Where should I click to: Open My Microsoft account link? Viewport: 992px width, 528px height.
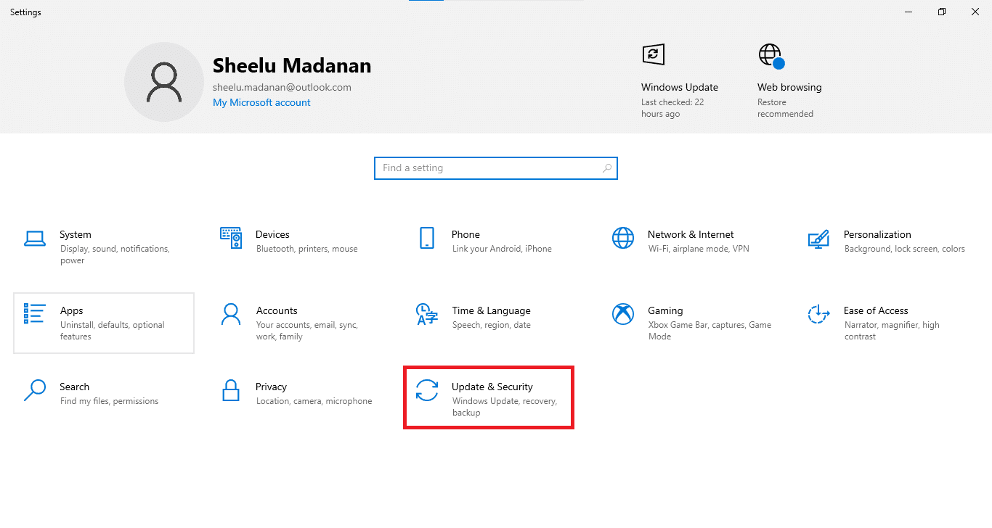coord(261,102)
